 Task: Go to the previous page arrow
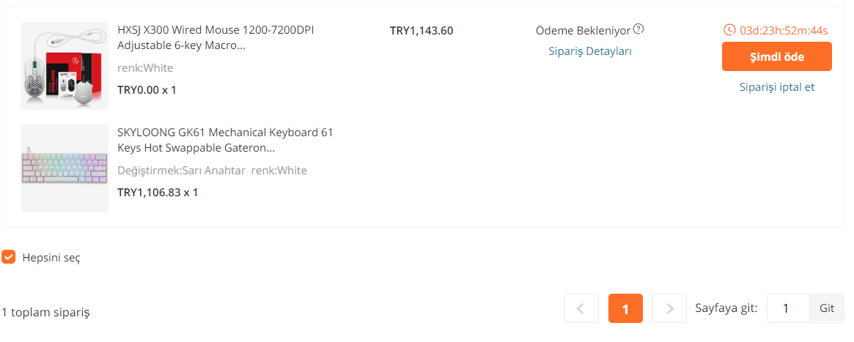click(581, 308)
